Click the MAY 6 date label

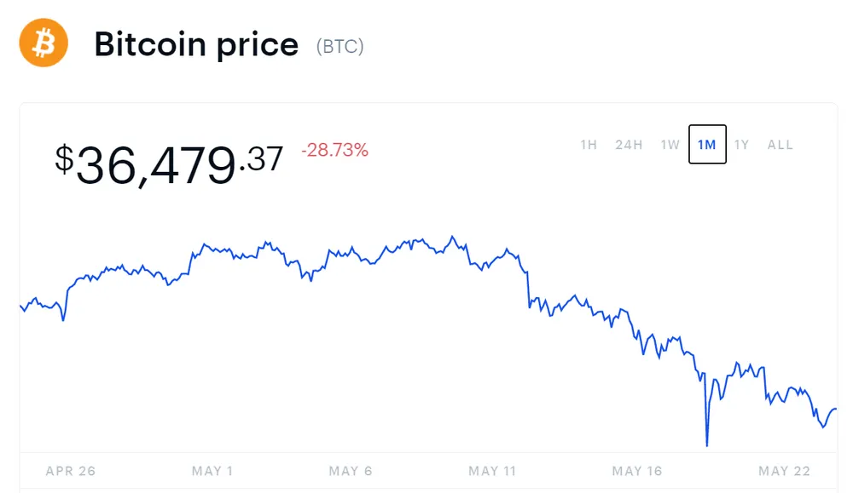[x=351, y=470]
